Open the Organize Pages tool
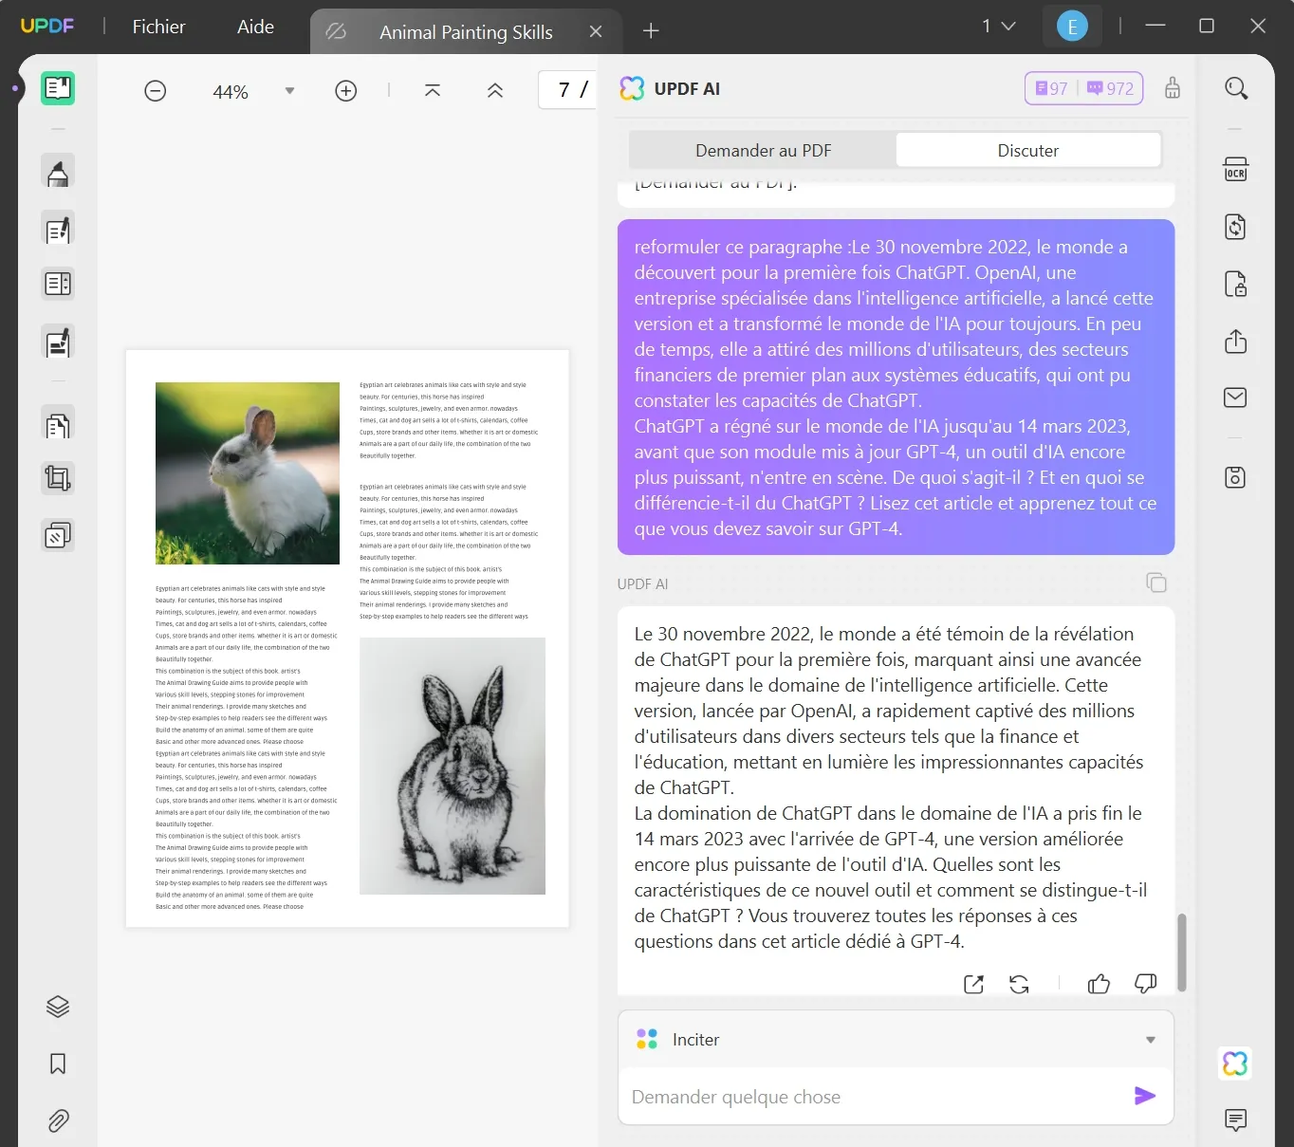 pyautogui.click(x=57, y=424)
